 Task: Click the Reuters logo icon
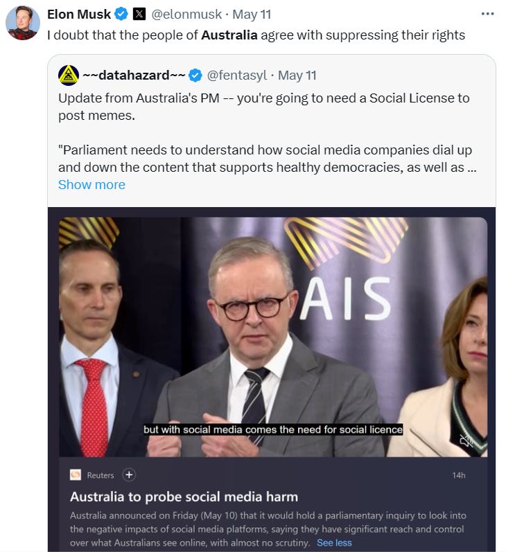[x=75, y=475]
